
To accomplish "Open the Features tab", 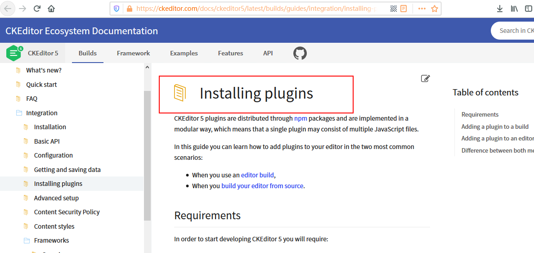I will click(x=230, y=53).
